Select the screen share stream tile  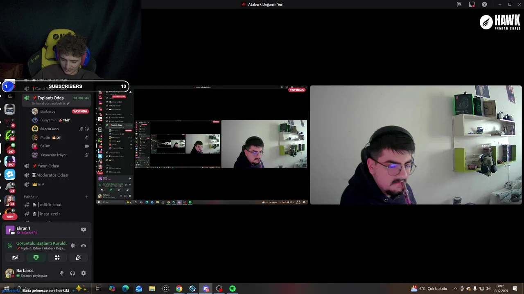point(202,145)
